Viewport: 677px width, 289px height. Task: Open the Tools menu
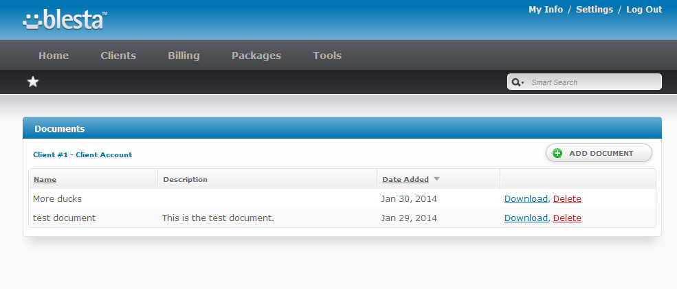tap(327, 55)
